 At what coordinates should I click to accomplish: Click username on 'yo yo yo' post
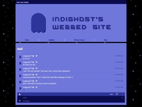(x=27, y=56)
